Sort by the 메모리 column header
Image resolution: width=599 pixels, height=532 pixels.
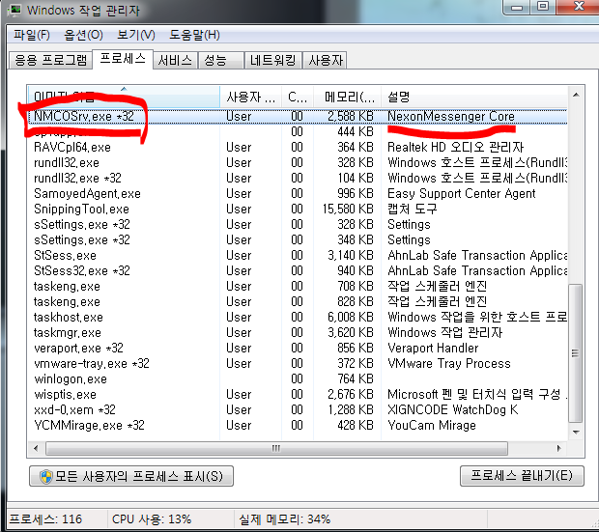point(347,97)
